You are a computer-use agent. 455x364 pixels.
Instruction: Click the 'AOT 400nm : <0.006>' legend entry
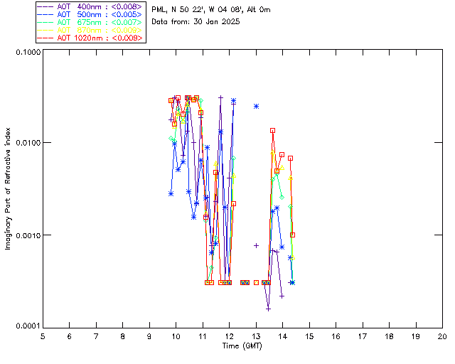point(90,6)
